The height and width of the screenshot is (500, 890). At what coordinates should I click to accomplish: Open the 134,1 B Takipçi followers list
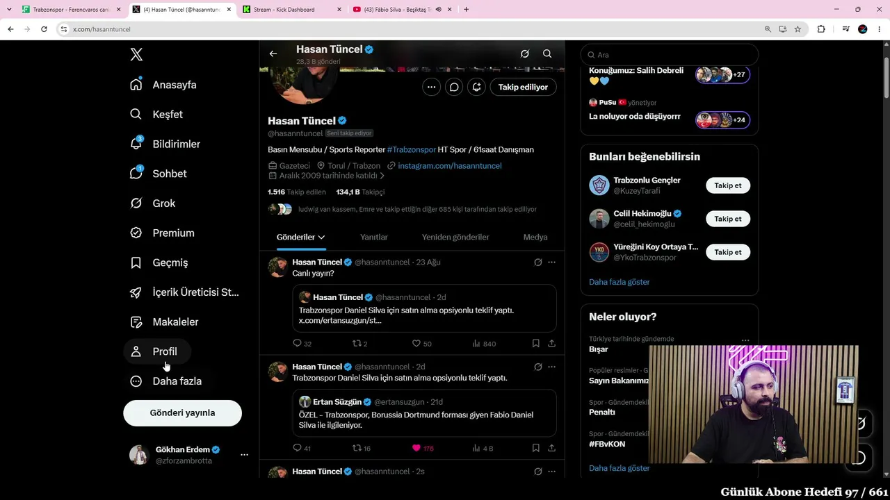360,192
